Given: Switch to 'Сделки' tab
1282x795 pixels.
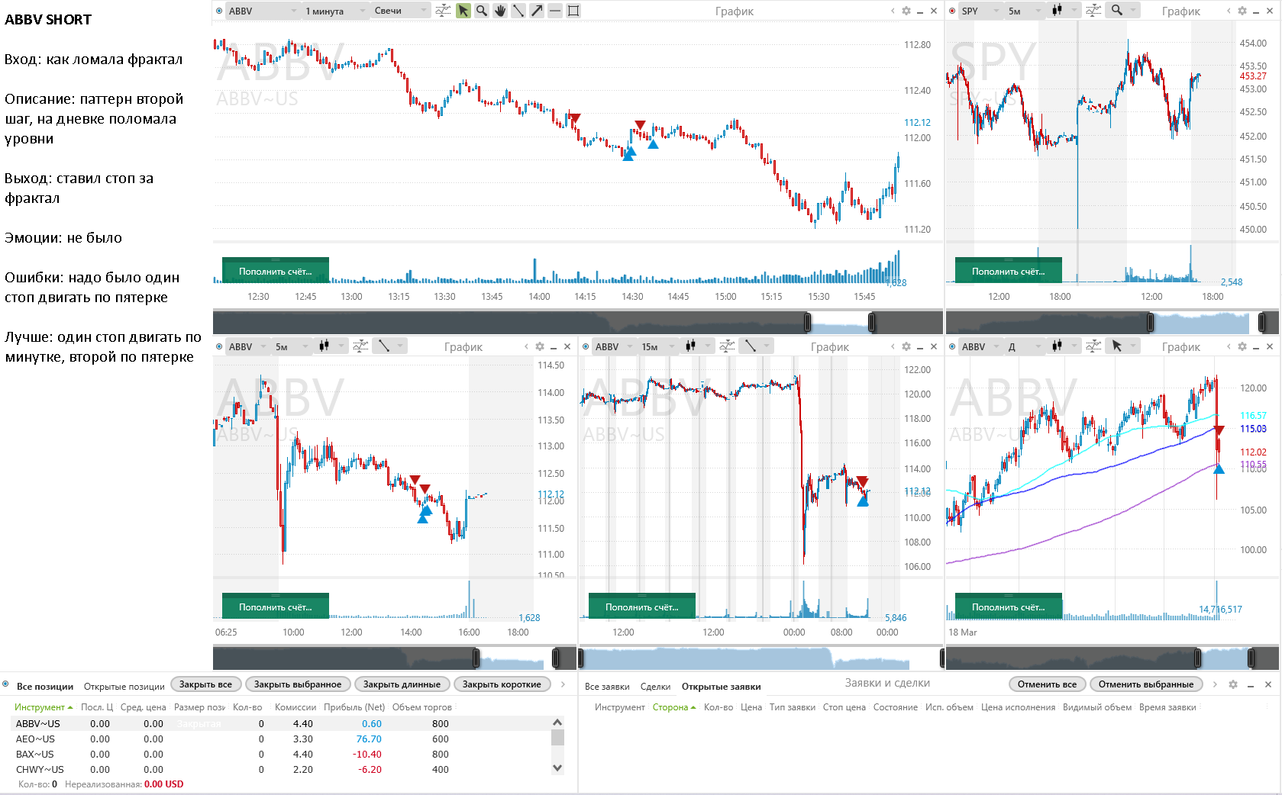Looking at the screenshot, I should click(x=655, y=687).
